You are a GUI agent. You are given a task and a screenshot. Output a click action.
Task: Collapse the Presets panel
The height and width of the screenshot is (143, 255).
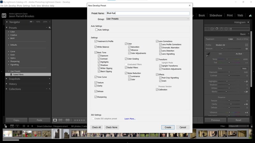(x=7, y=28)
